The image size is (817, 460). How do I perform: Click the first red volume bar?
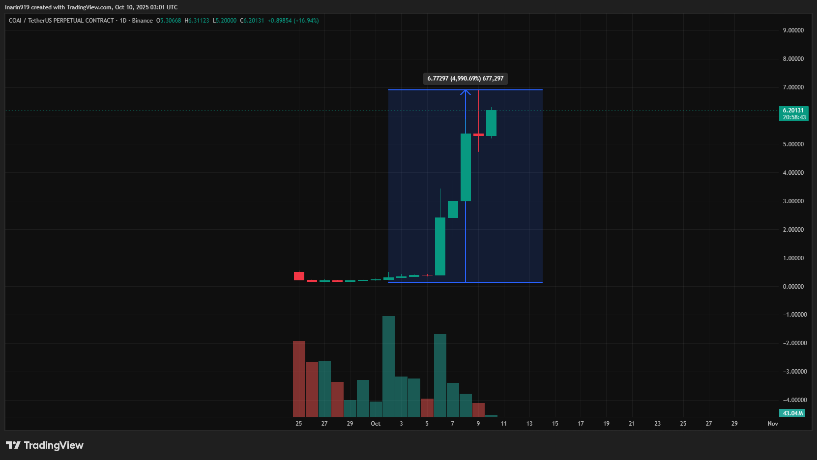299,378
